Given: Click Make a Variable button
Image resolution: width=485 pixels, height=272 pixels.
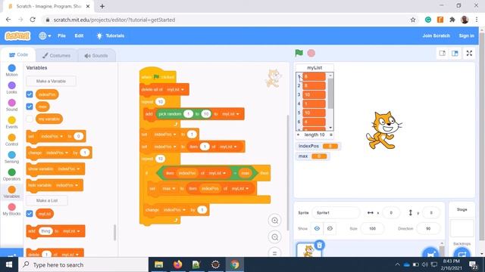Looking at the screenshot, I should click(x=51, y=81).
